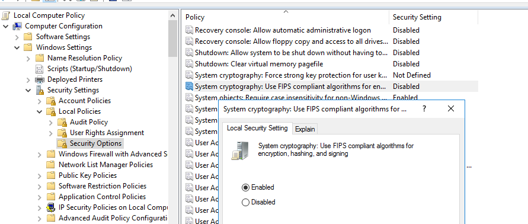The height and width of the screenshot is (224, 528).
Task: Select the Audit Policy folder icon
Action: pyautogui.click(x=62, y=122)
